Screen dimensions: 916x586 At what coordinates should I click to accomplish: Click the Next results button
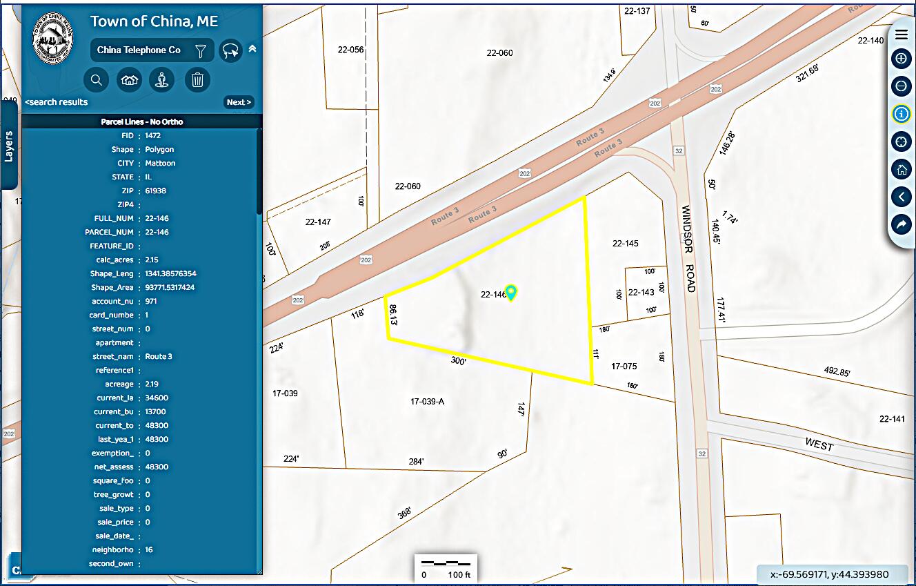[x=239, y=102]
